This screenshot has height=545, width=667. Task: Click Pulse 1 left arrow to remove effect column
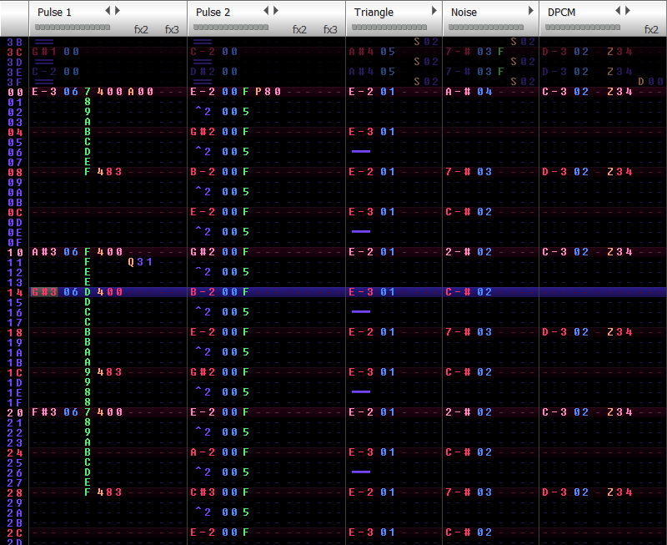107,11
